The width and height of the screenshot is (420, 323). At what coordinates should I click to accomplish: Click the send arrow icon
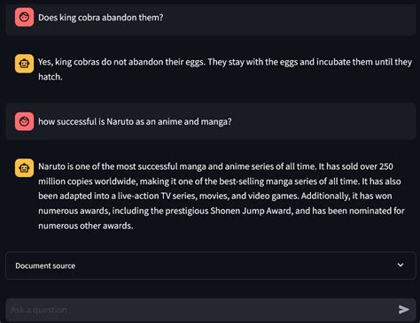pyautogui.click(x=403, y=310)
